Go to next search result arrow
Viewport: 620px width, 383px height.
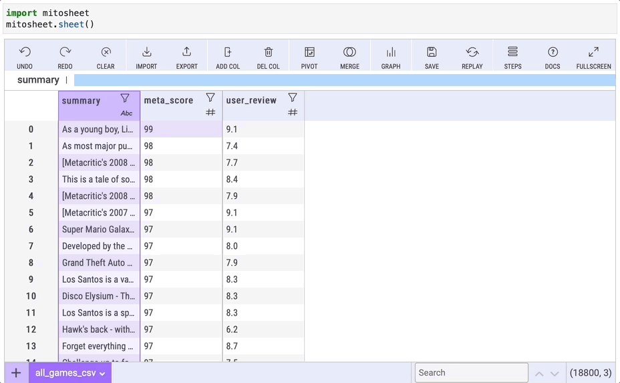[x=555, y=374]
